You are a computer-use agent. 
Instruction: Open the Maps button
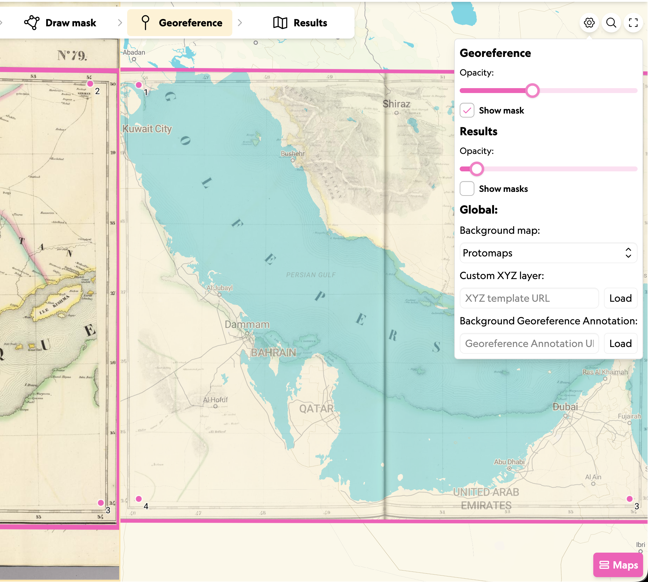coord(618,565)
